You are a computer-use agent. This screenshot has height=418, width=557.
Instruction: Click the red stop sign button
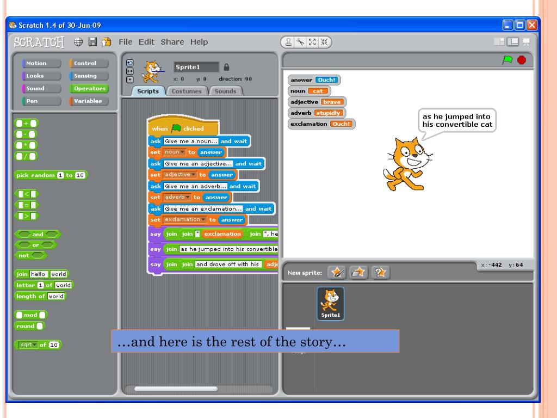[x=522, y=60]
